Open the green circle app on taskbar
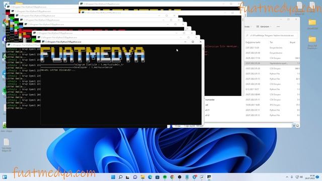The width and height of the screenshot is (322, 181). point(165,177)
